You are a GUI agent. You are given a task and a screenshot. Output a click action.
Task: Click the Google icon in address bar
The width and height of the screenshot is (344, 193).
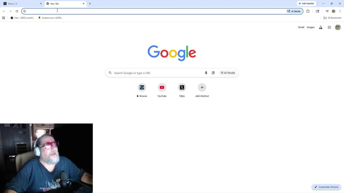click(x=24, y=11)
